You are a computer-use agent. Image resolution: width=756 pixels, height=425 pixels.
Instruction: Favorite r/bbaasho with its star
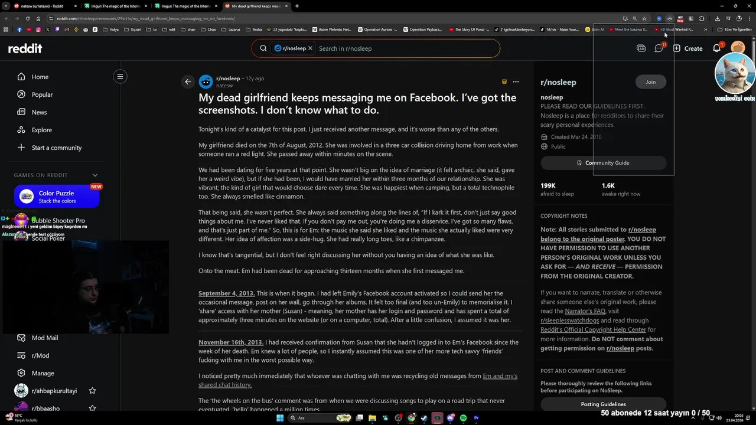(92, 408)
